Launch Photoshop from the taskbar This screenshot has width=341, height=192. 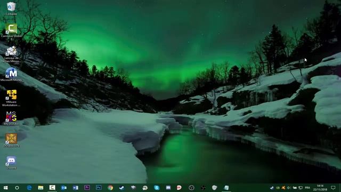pyautogui.click(x=99, y=188)
